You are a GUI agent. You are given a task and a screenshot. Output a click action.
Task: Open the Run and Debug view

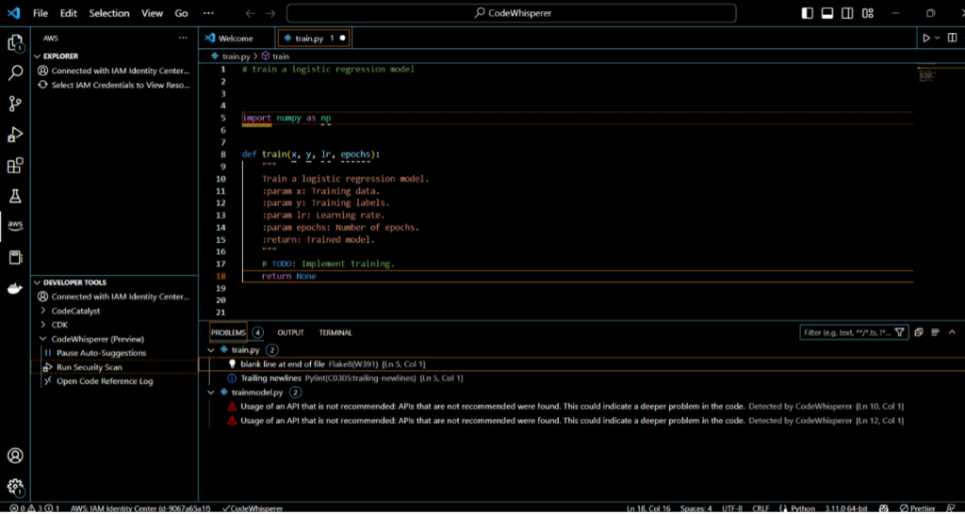pyautogui.click(x=15, y=135)
